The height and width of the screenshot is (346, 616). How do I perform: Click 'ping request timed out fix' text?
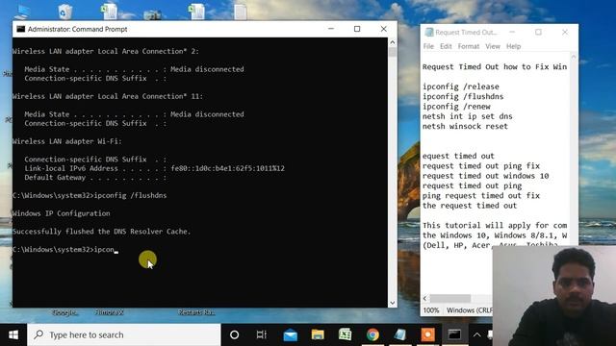(x=481, y=195)
